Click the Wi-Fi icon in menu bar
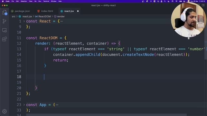 coord(176,1)
